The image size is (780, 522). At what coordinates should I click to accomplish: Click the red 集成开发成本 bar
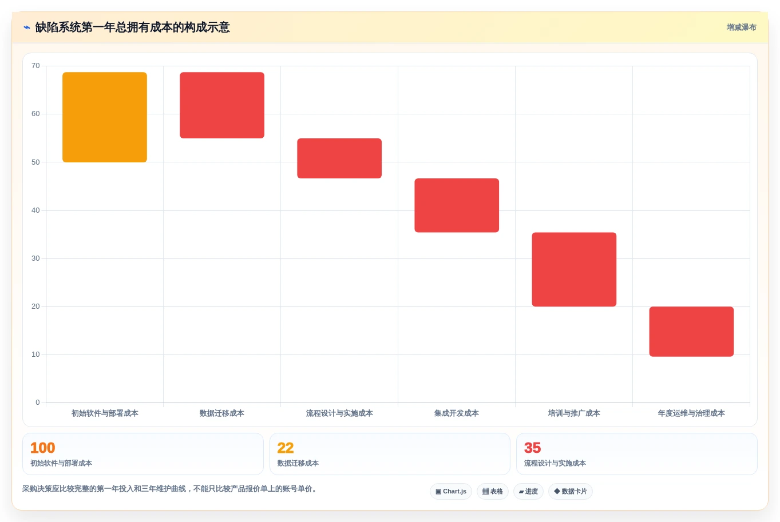457,205
